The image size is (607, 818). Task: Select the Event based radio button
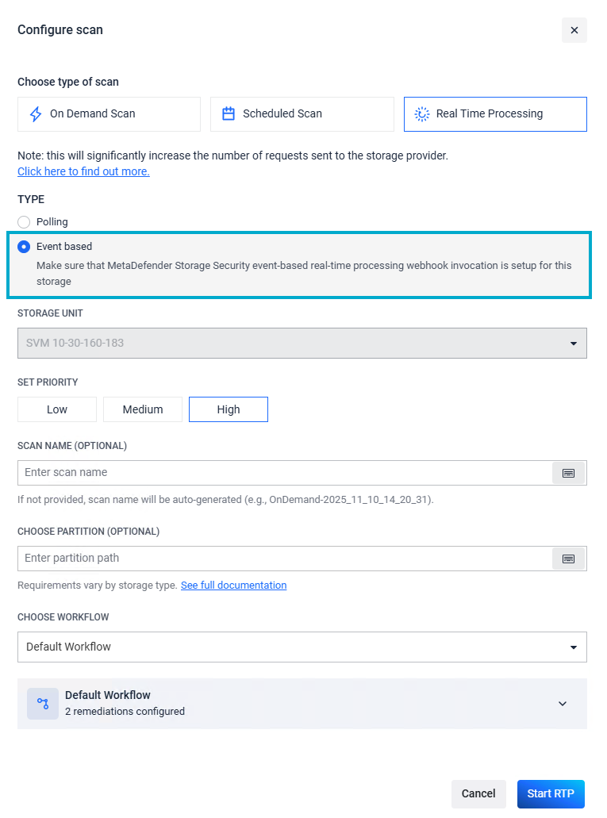click(x=24, y=247)
